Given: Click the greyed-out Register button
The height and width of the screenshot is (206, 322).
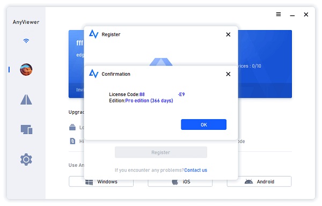Looking at the screenshot, I should tap(161, 152).
